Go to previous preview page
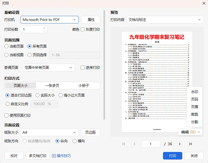The width and height of the screenshot is (208, 163). (x=134, y=144)
